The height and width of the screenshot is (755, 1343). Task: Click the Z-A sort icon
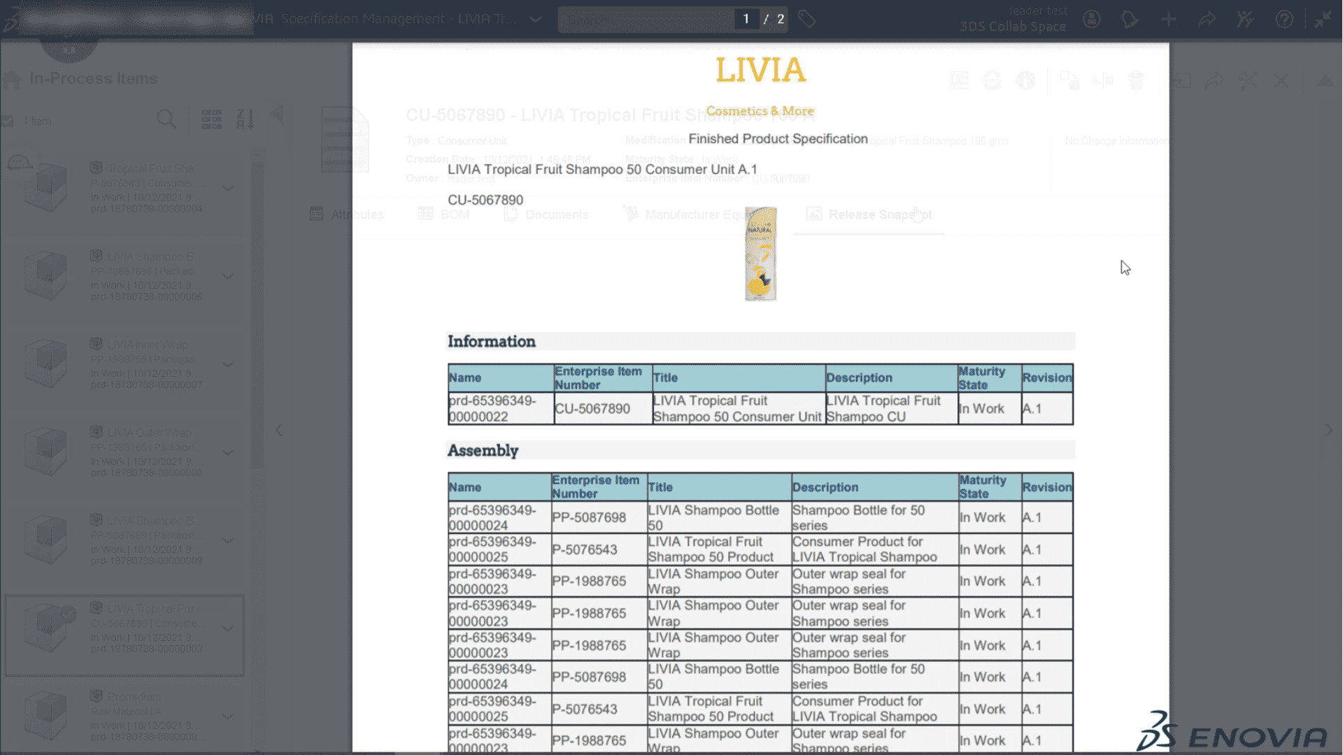click(245, 120)
